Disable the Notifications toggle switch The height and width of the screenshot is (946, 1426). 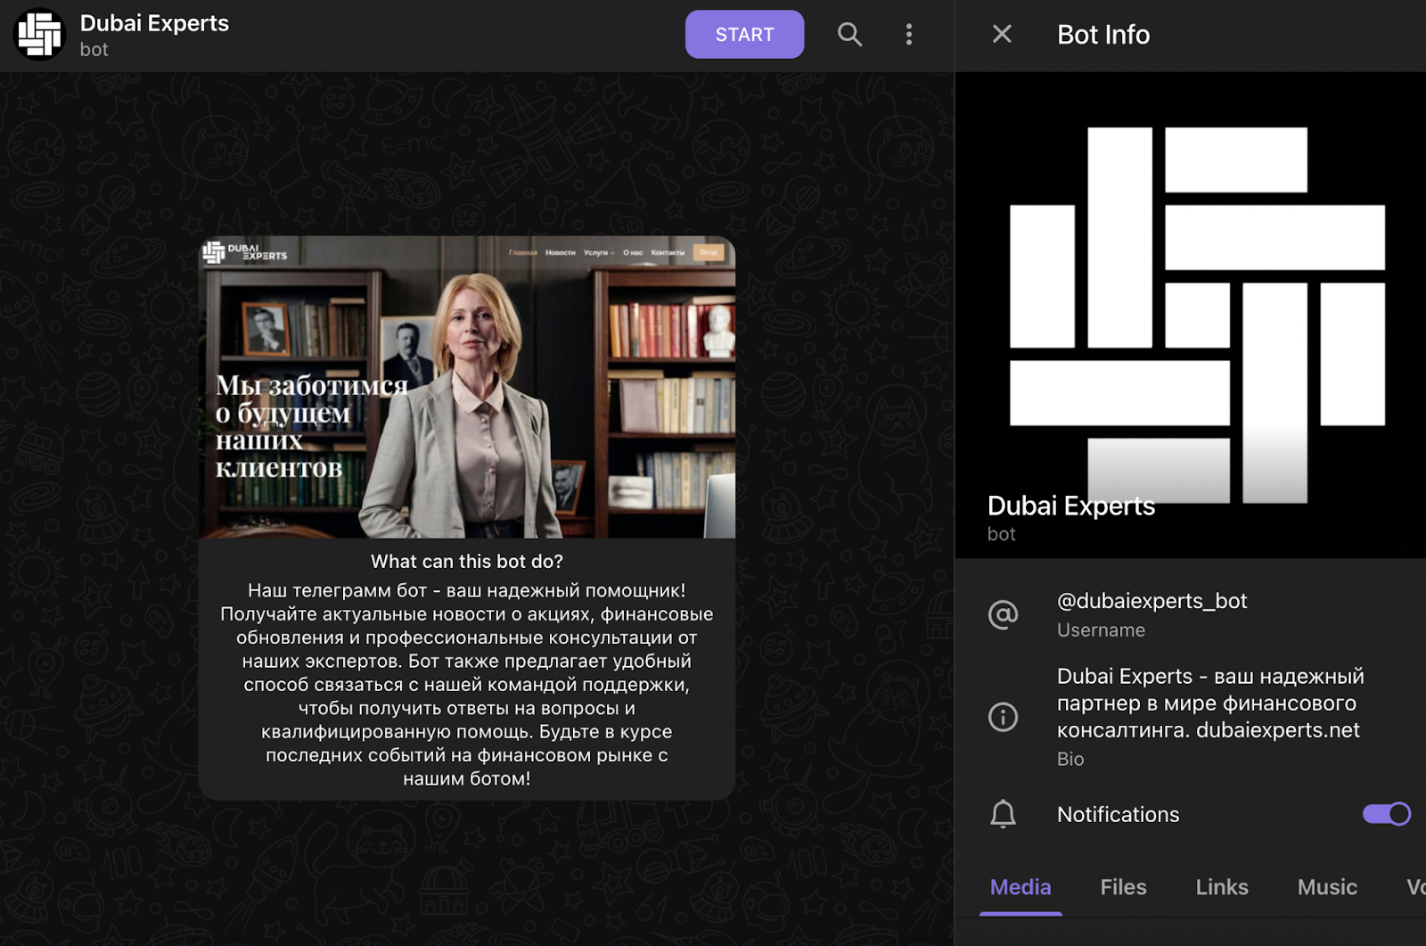coord(1386,814)
